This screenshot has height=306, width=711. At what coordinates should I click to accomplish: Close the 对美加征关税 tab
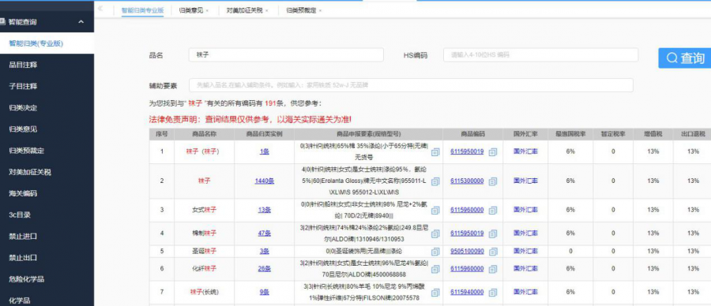tap(267, 10)
